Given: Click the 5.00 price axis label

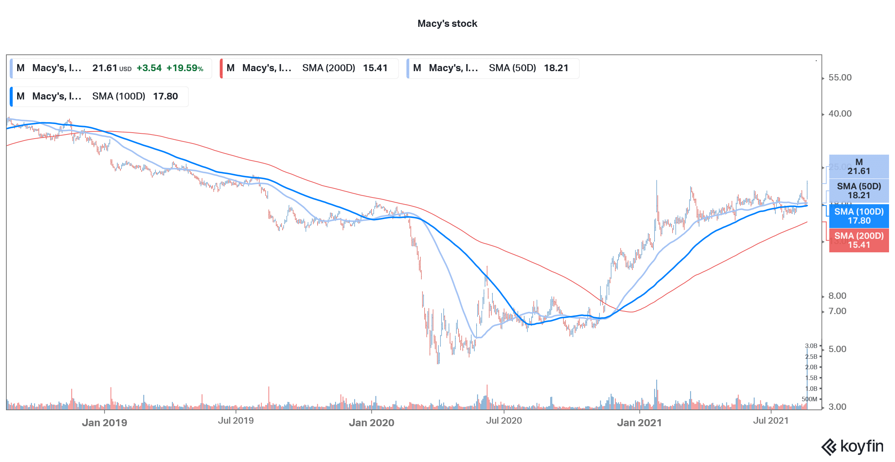Looking at the screenshot, I should (x=837, y=349).
